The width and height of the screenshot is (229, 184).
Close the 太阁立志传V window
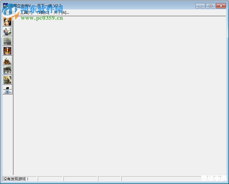[x=221, y=6]
